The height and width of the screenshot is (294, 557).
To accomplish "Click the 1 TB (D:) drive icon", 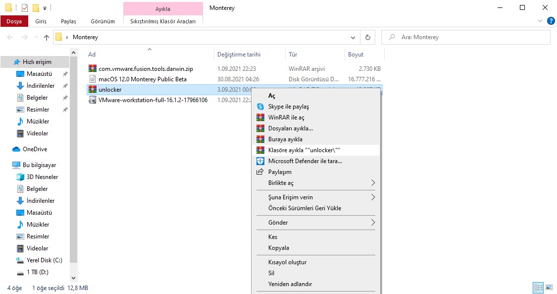I will 20,272.
